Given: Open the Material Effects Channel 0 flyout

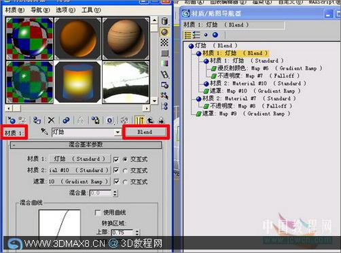Looking at the screenshot, I should tap(110, 120).
